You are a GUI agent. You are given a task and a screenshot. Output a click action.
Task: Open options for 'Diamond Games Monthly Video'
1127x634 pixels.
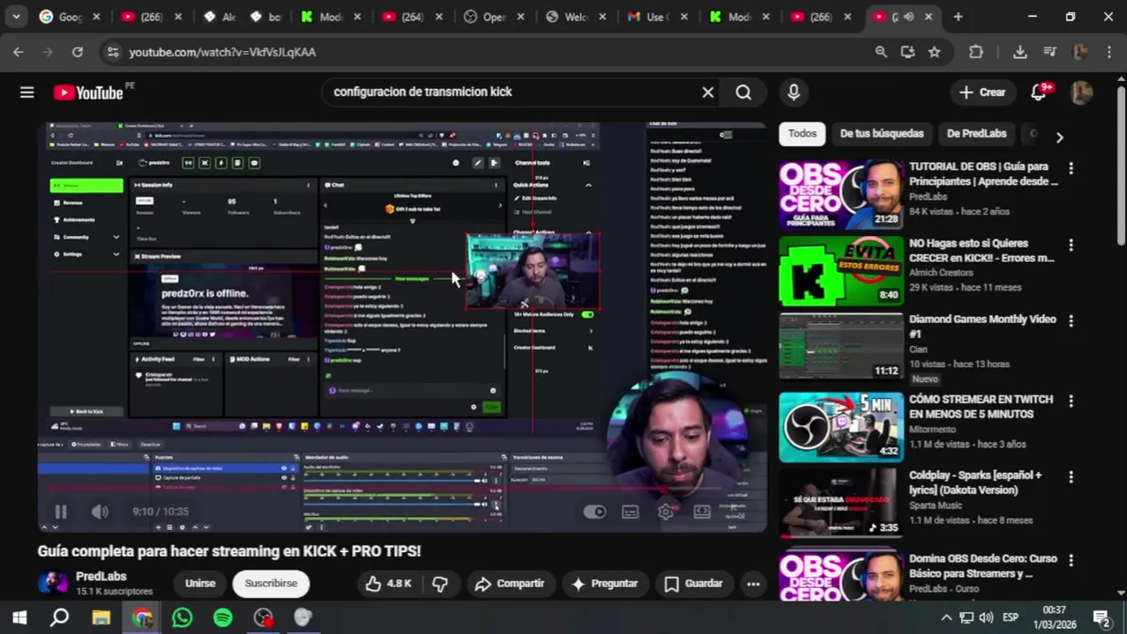point(1071,321)
